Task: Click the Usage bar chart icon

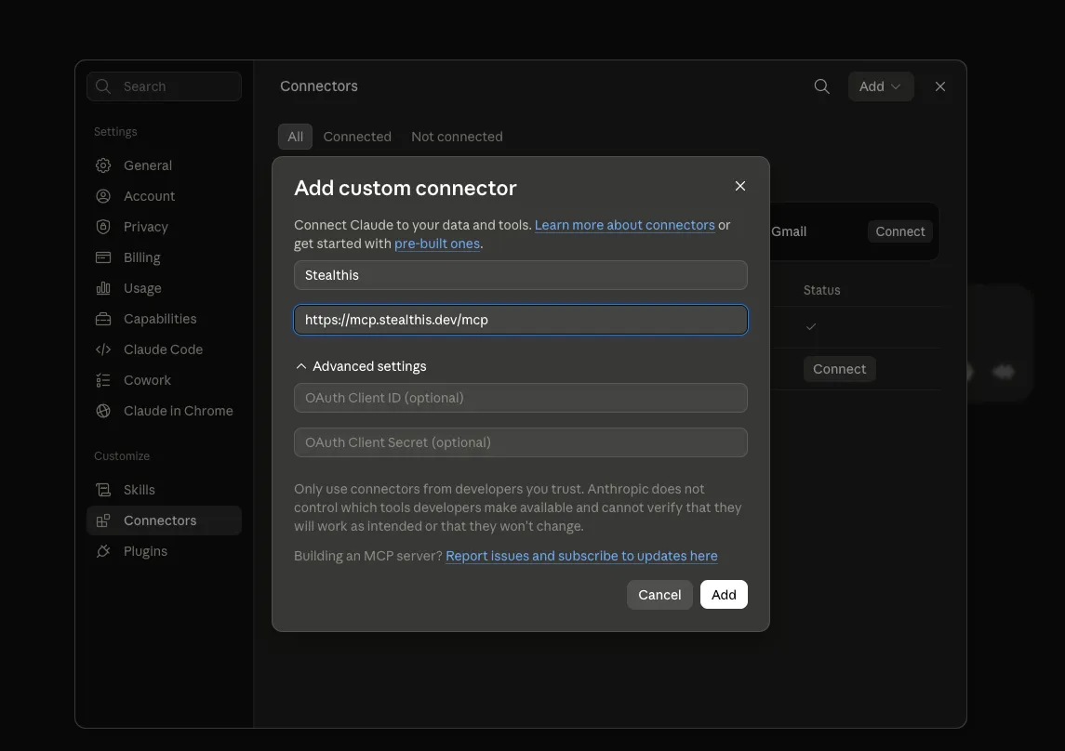Action: point(103,288)
